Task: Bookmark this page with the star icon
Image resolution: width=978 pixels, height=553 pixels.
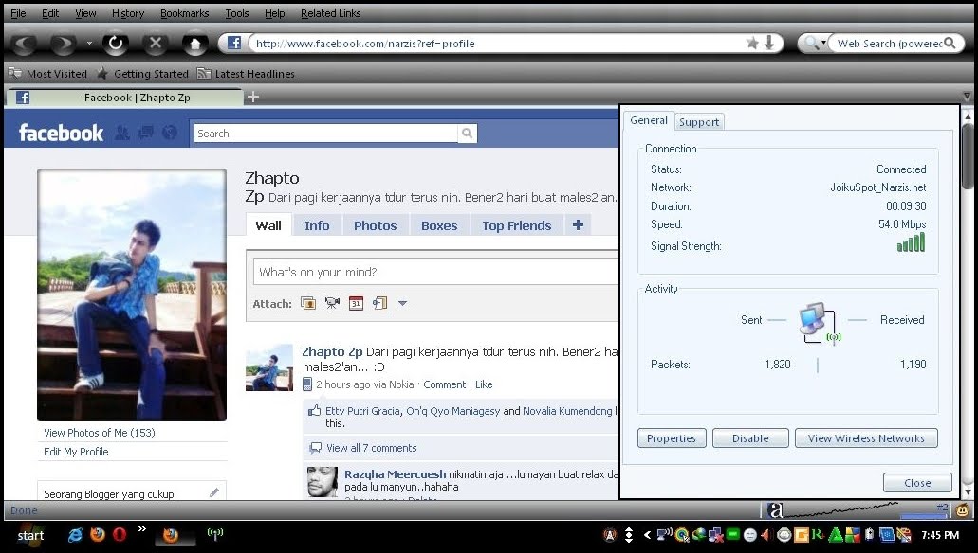Action: click(x=753, y=43)
